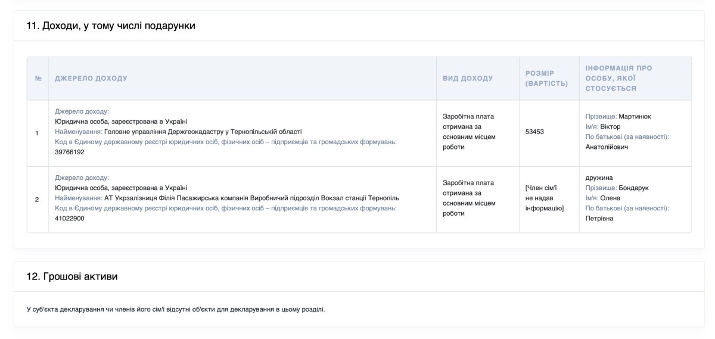Click the "ІНФОРМАЦІЯ ПРО ОСОБУ" column header
Screen dimensions: 715x339
click(x=618, y=78)
